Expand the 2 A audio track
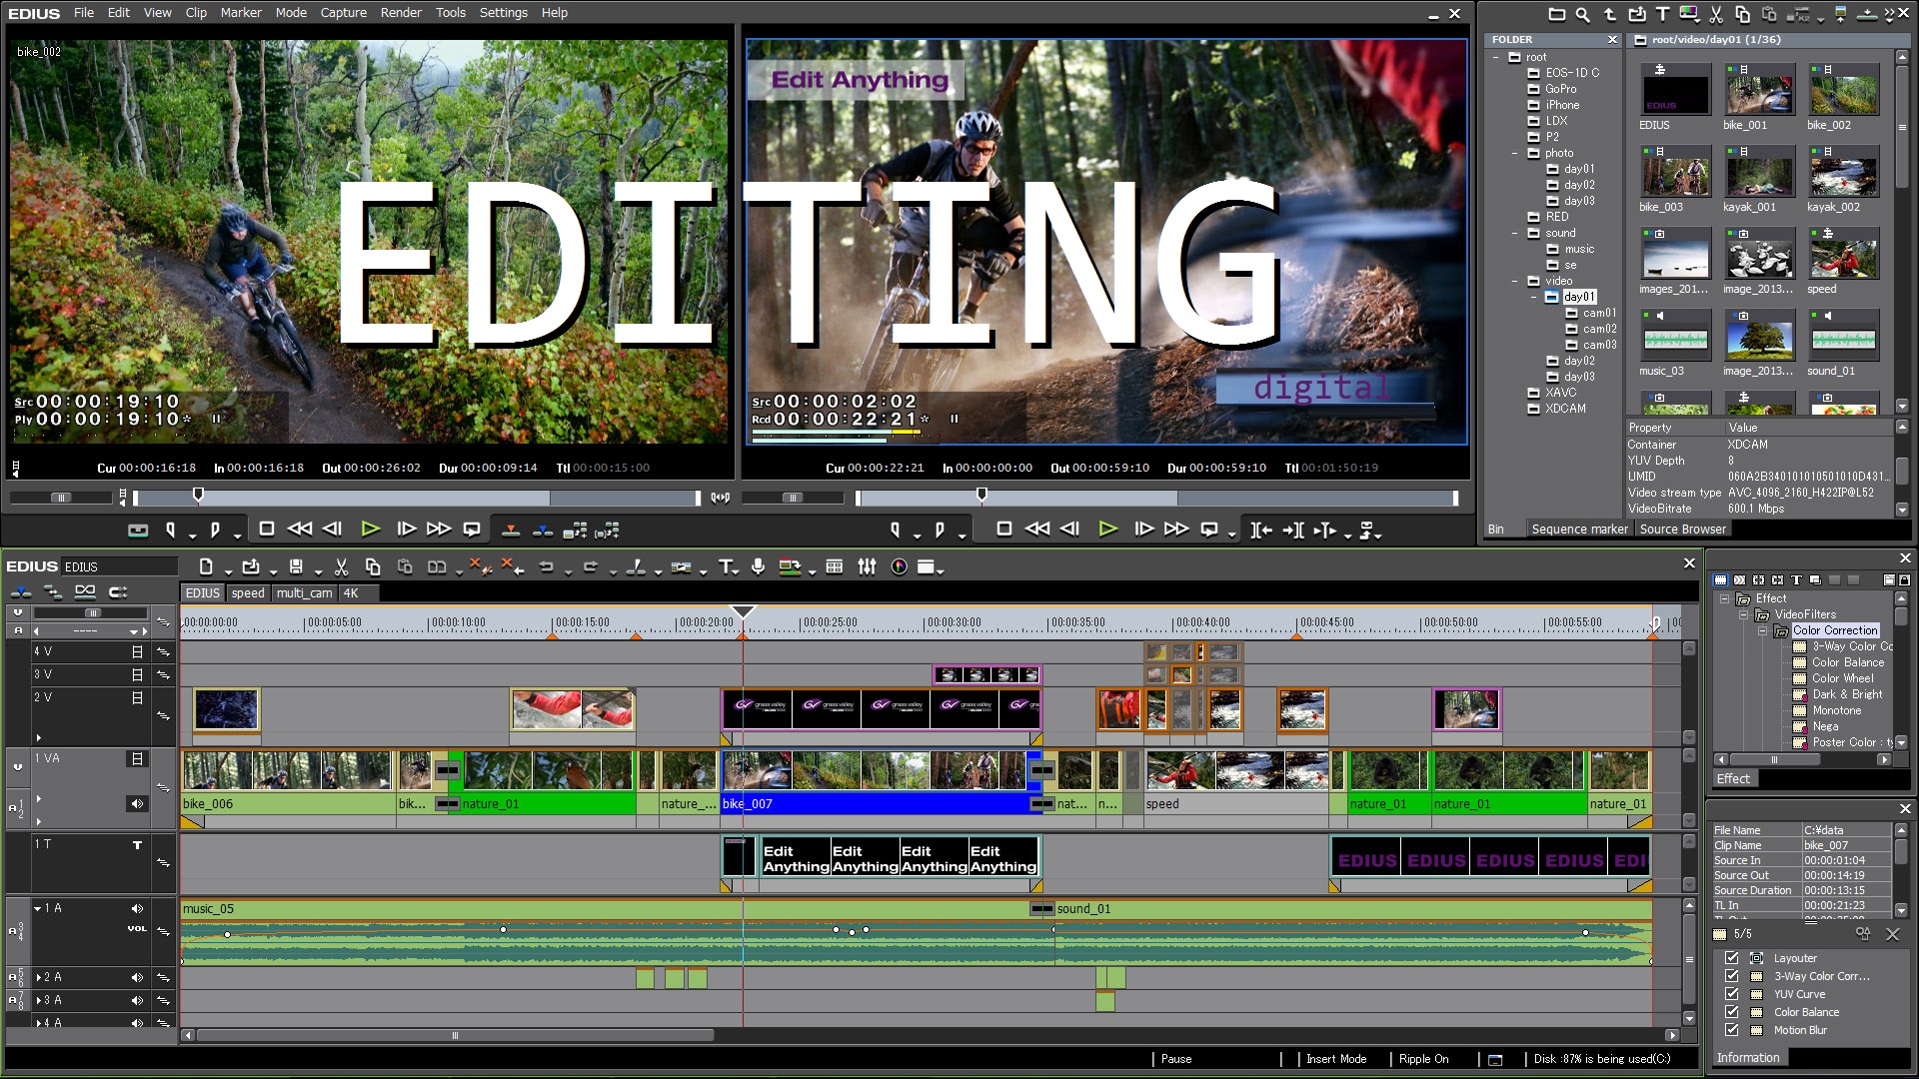Image resolution: width=1919 pixels, height=1079 pixels. point(38,977)
